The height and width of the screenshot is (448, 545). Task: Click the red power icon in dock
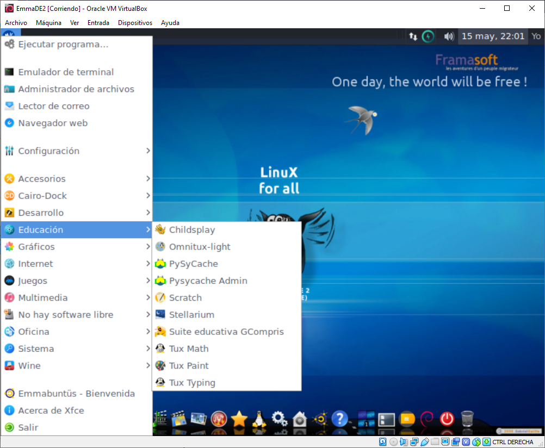pos(447,419)
